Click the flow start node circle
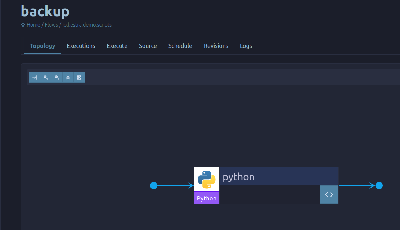The image size is (400, 230). pyautogui.click(x=154, y=186)
